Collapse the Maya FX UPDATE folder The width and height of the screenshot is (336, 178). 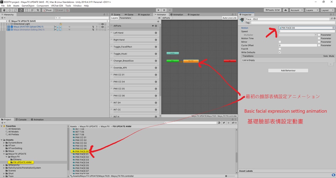[x=4, y=154]
